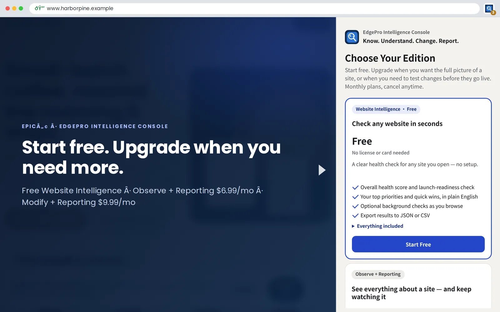Screen dimensions: 500x312
Task: Click the Start Free button
Action: (418, 244)
